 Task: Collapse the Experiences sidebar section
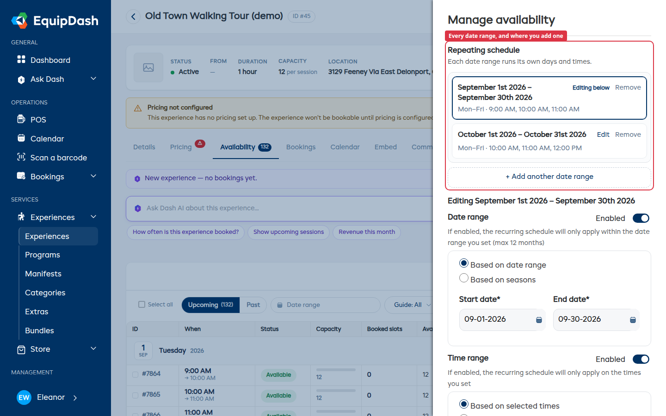point(93,216)
